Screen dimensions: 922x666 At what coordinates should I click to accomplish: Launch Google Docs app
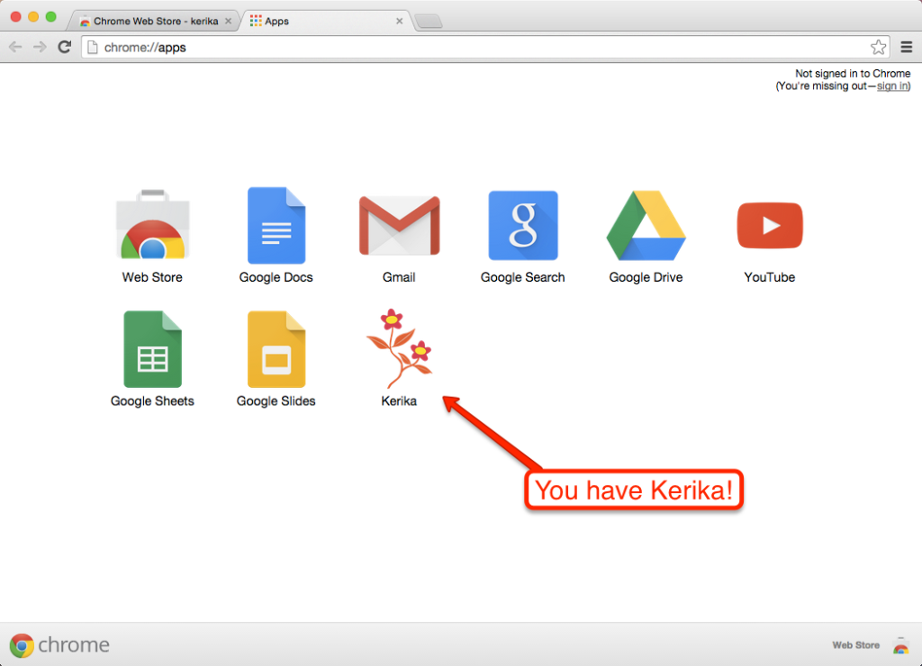click(276, 225)
